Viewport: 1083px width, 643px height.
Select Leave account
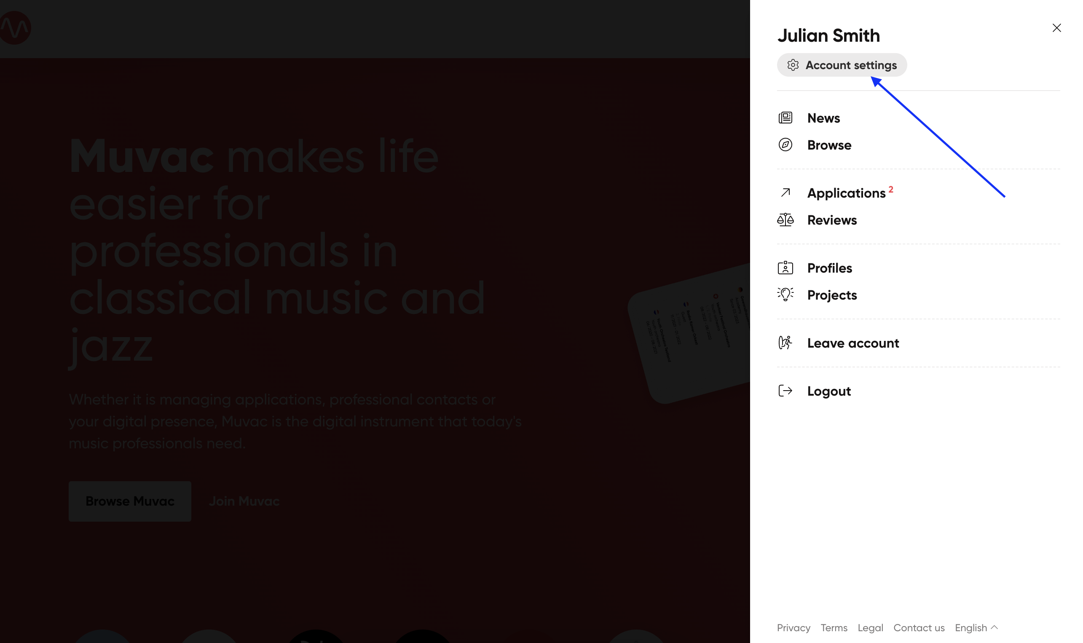click(x=853, y=343)
